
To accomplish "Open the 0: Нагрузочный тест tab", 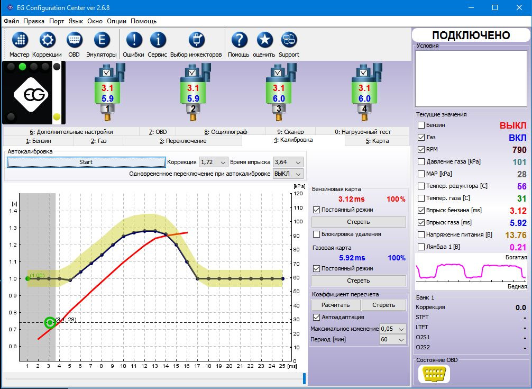I will click(x=363, y=132).
